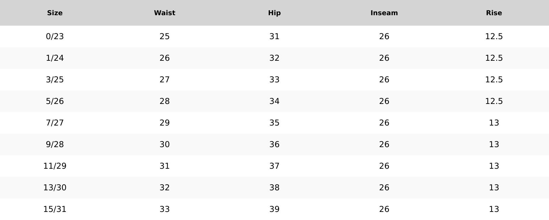Click the 3/25 size cell
This screenshot has height=220, width=549.
point(55,80)
